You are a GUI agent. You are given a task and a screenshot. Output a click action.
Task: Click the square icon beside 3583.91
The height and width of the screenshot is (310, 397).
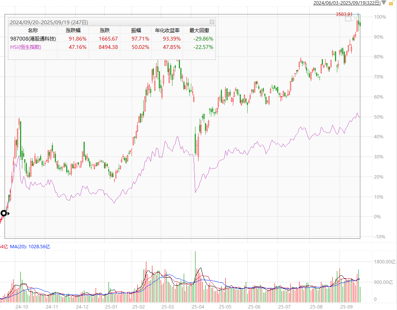click(x=348, y=18)
